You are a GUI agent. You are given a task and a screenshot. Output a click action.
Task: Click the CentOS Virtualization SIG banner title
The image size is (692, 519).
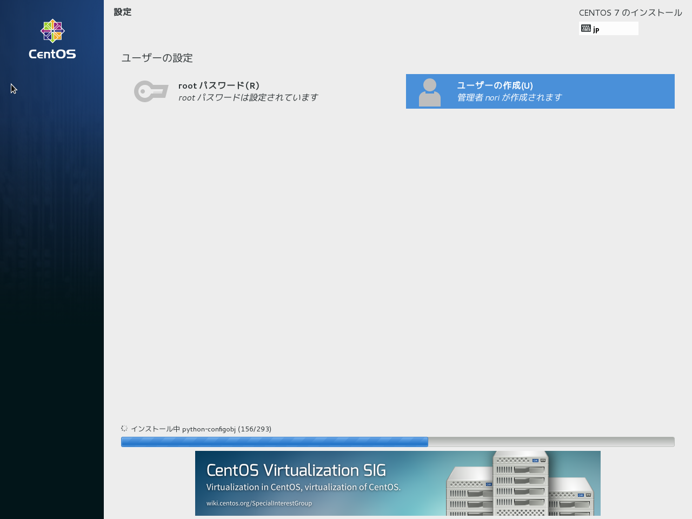(296, 470)
